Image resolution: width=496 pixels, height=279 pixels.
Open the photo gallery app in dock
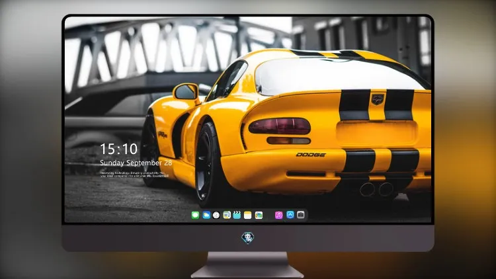coord(259,215)
